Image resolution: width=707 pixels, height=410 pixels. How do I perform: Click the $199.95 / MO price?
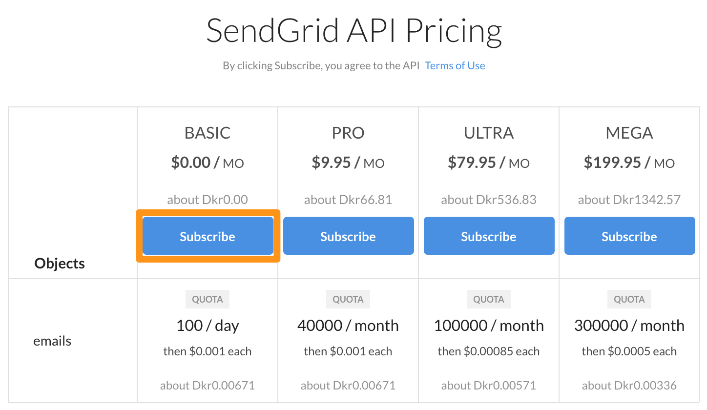(629, 163)
